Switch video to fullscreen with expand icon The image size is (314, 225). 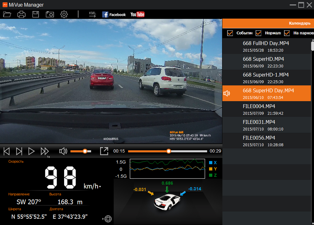tap(104, 151)
